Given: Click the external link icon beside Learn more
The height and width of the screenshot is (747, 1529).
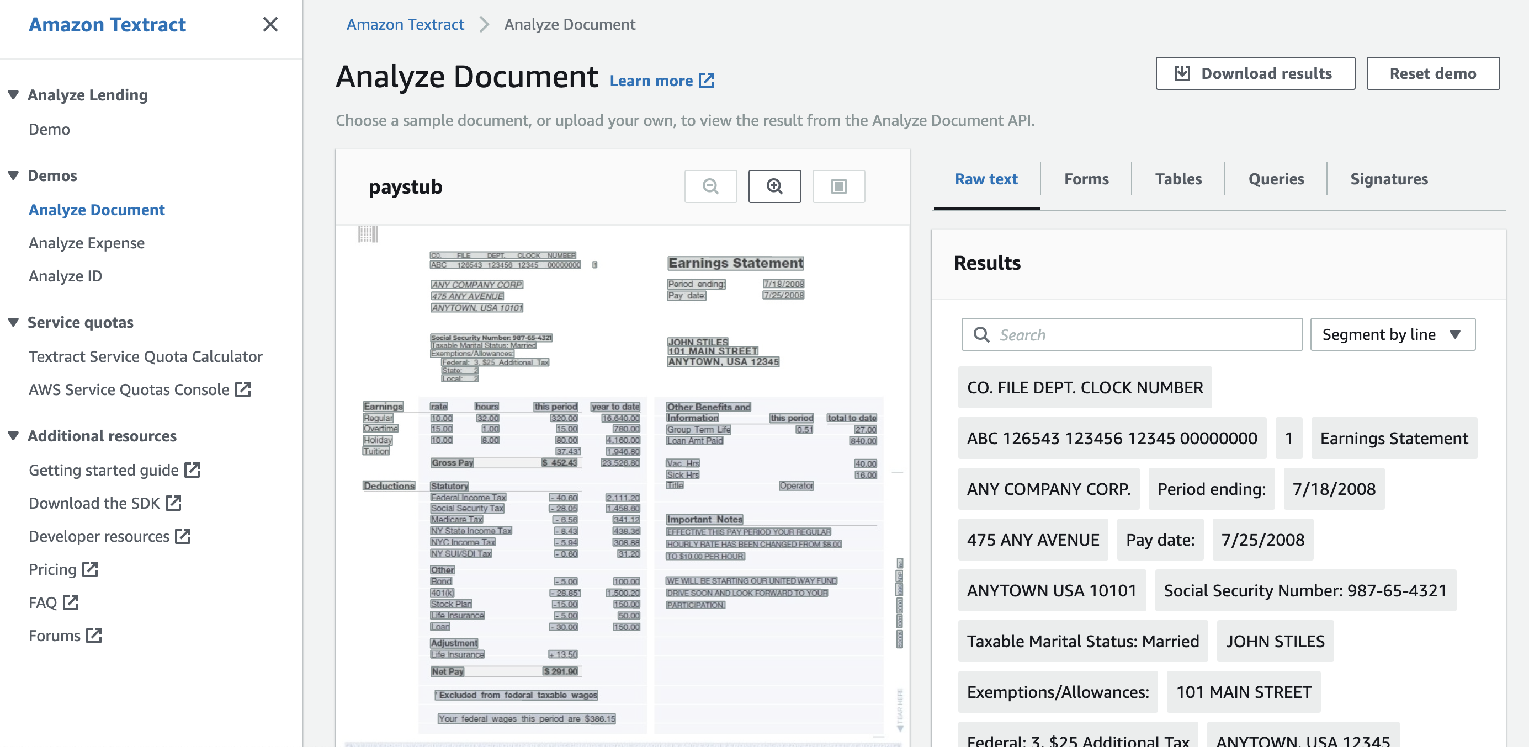Looking at the screenshot, I should pos(707,81).
